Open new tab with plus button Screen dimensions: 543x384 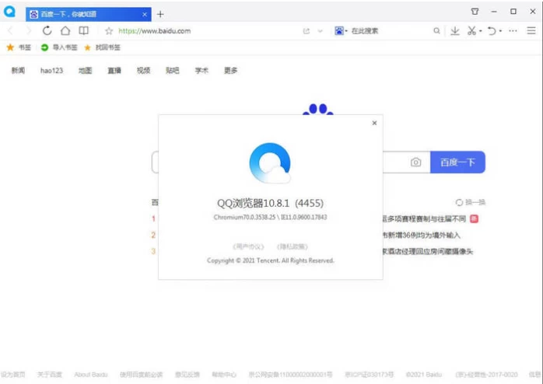point(160,14)
